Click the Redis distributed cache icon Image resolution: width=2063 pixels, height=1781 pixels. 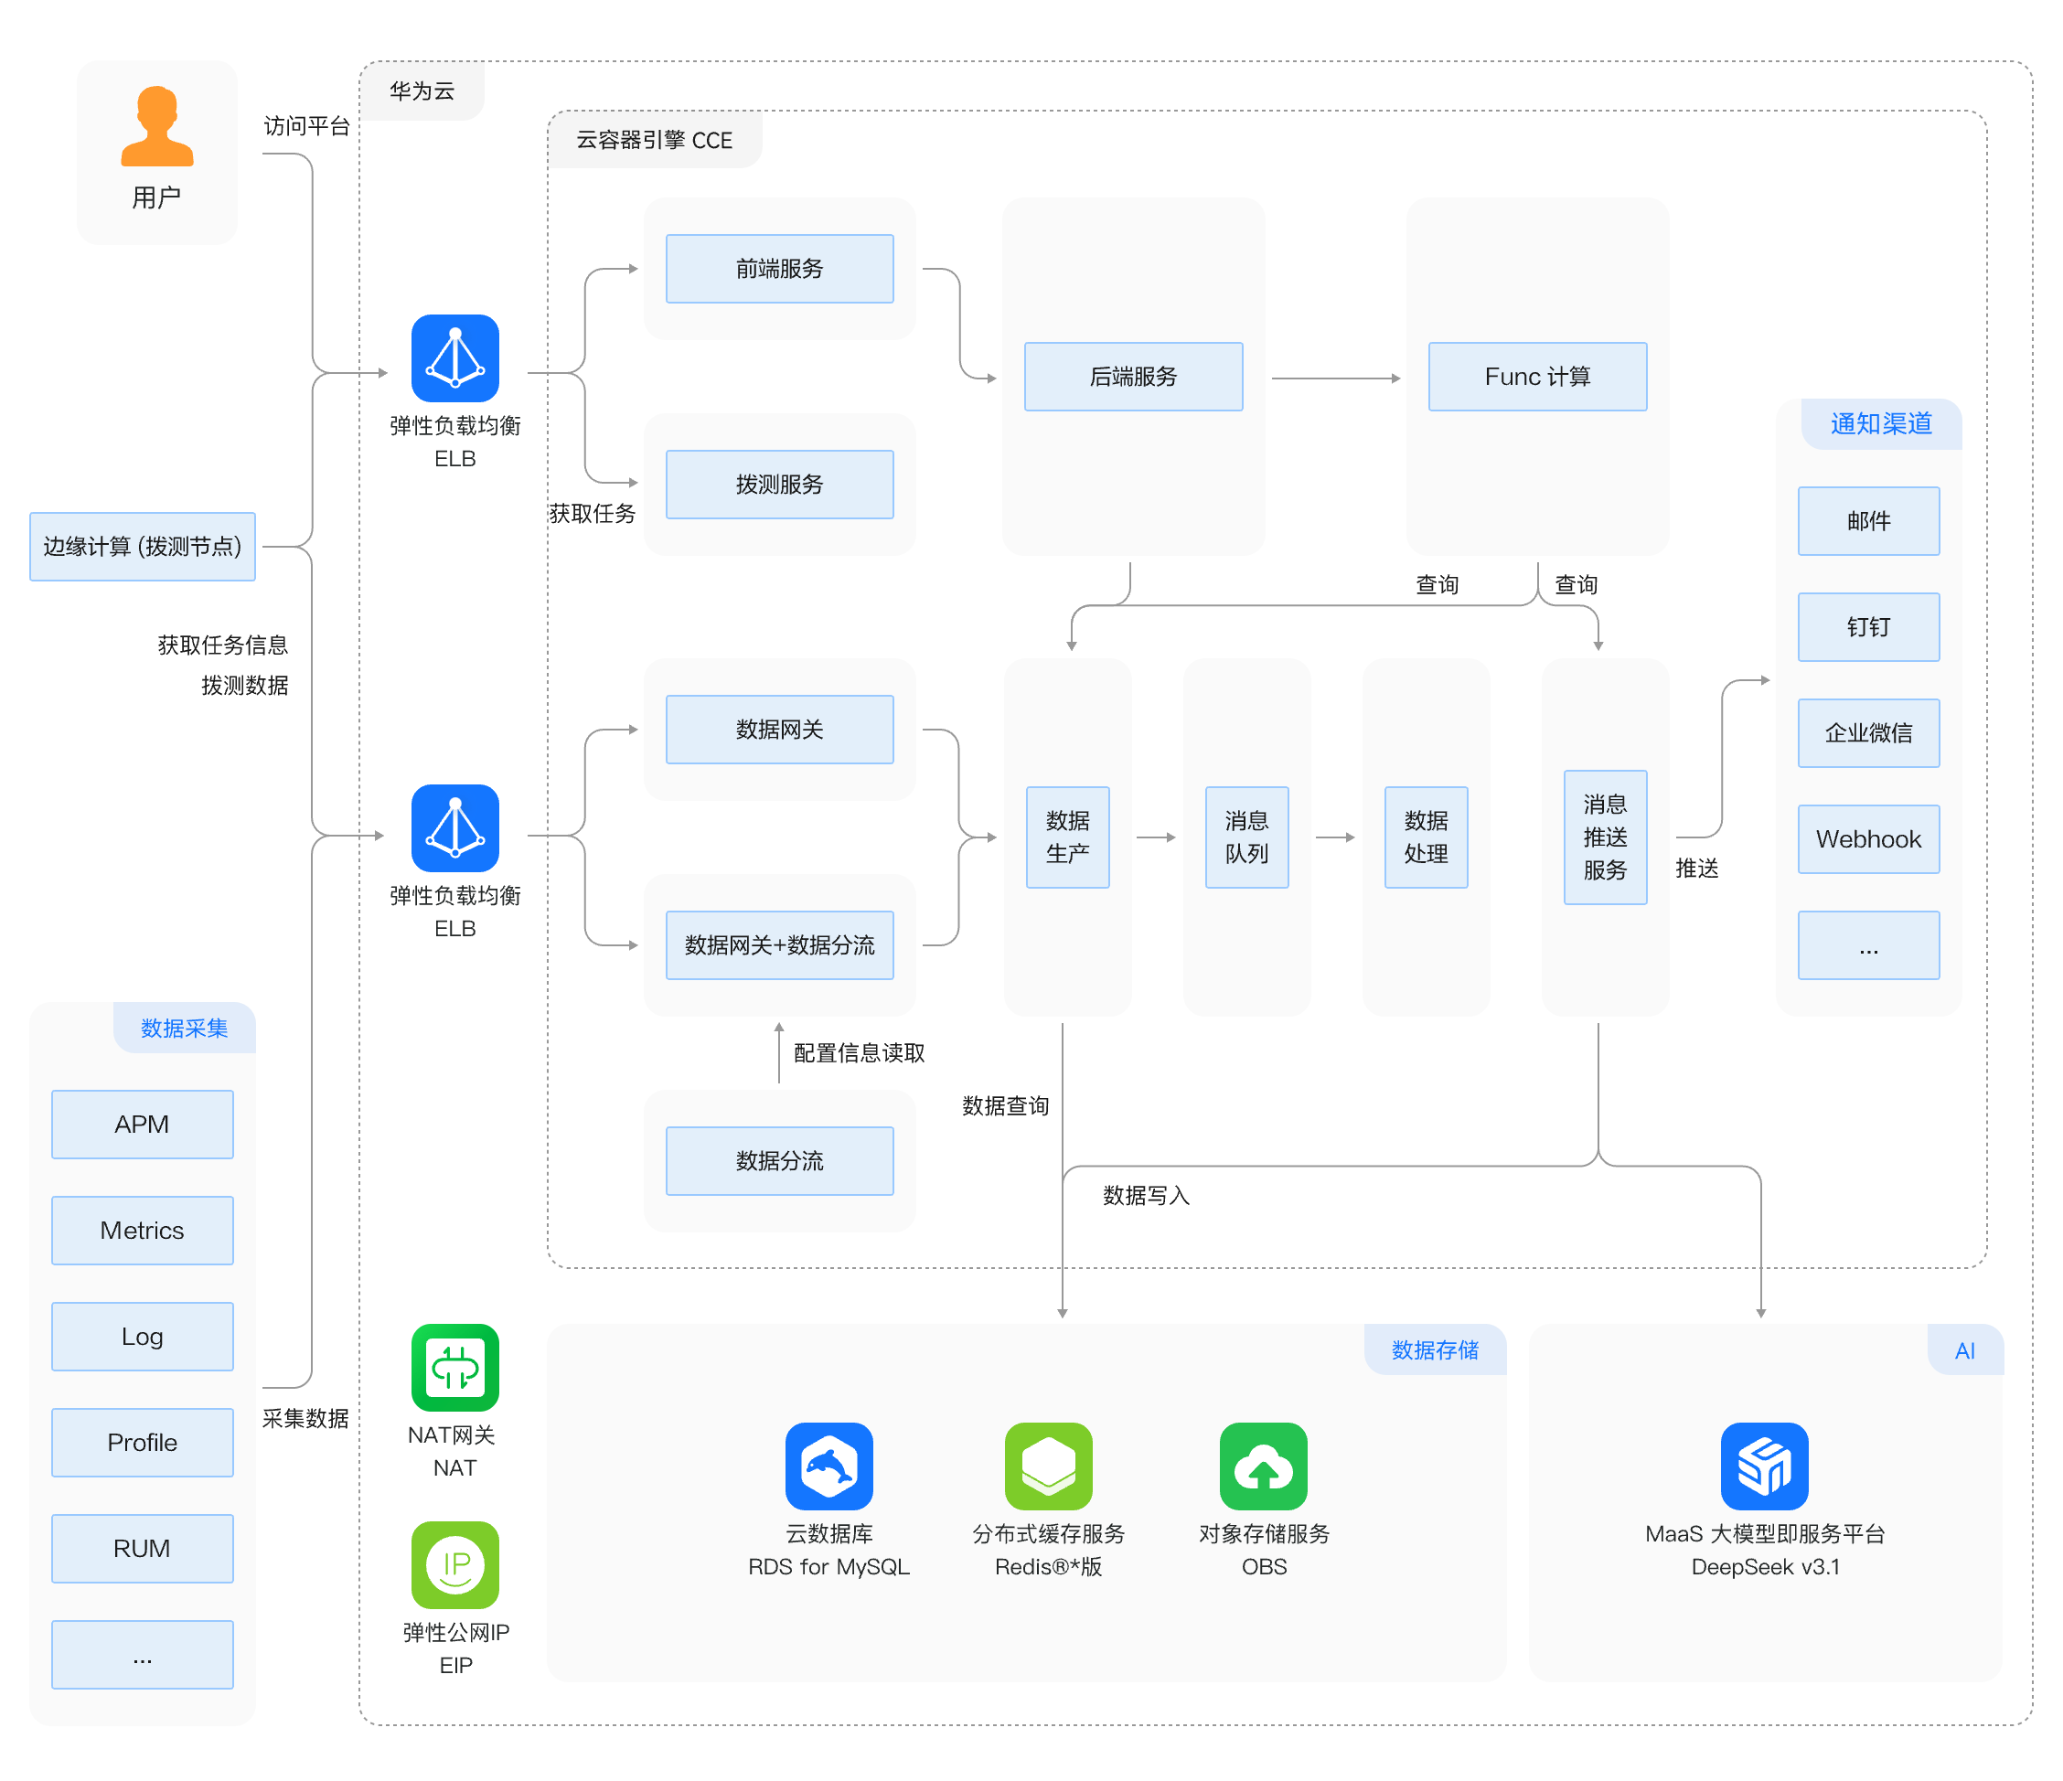1047,1466
